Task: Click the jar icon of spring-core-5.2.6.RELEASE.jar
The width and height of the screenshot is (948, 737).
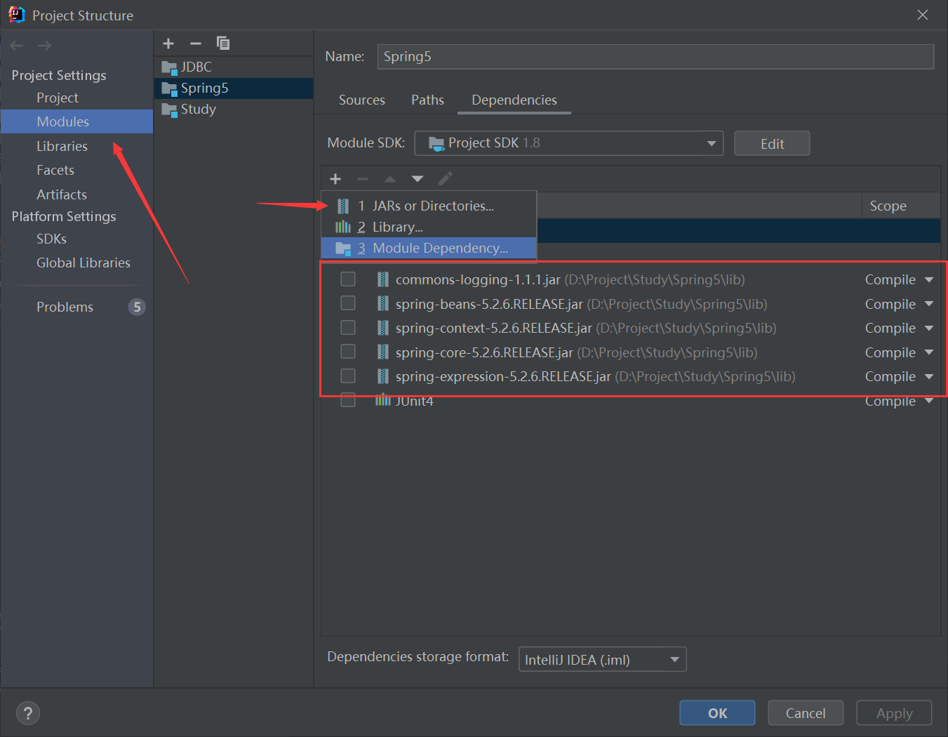Action: [x=383, y=352]
